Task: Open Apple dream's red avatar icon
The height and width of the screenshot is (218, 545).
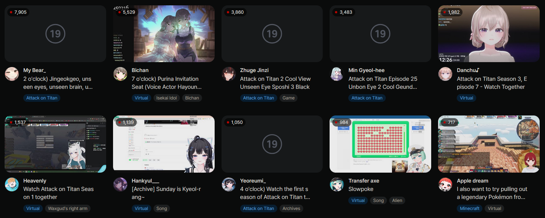Action: (x=445, y=184)
